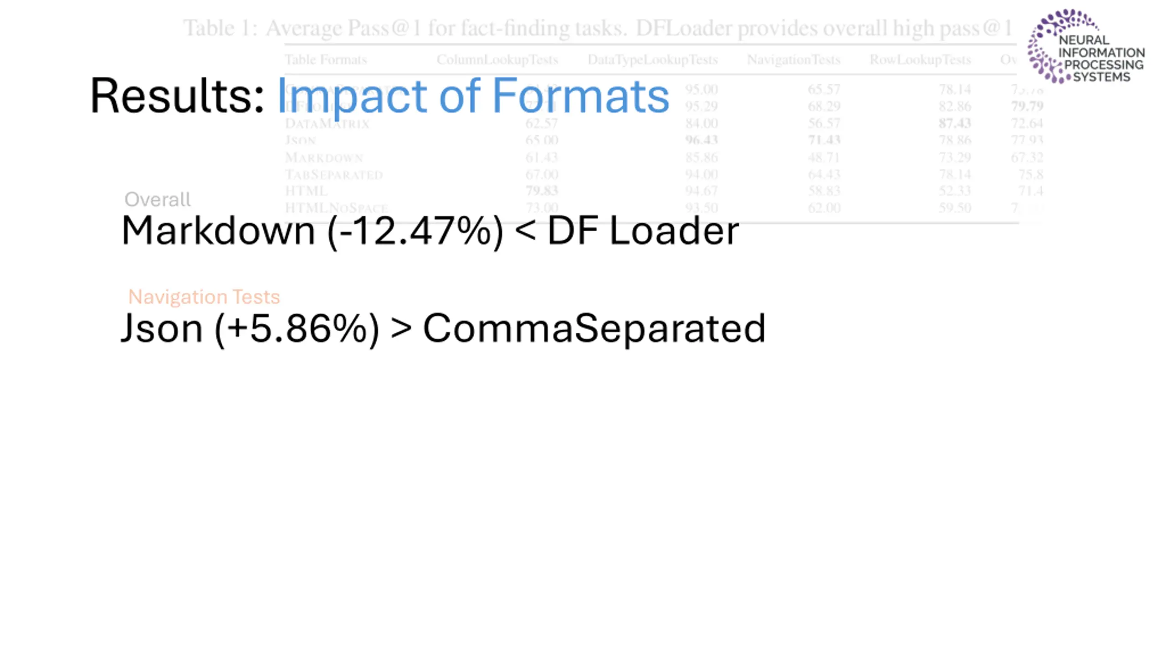Image resolution: width=1166 pixels, height=655 pixels.
Task: Click the 'RowLookupTests' column header
Action: tap(921, 60)
